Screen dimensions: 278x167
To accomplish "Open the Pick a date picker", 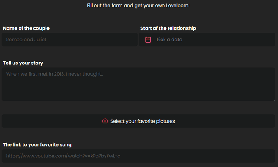I will click(207, 40).
